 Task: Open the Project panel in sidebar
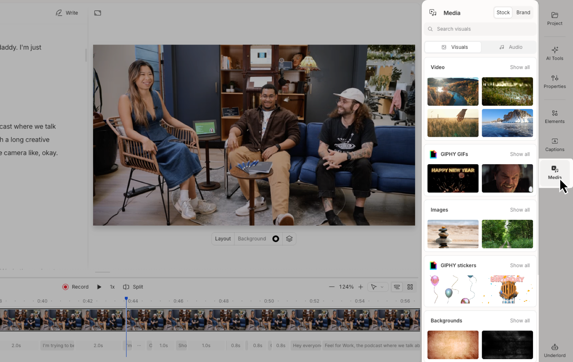tap(554, 19)
